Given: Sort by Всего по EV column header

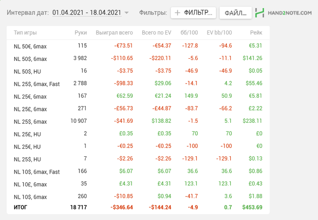Looking at the screenshot, I should tap(156, 32).
